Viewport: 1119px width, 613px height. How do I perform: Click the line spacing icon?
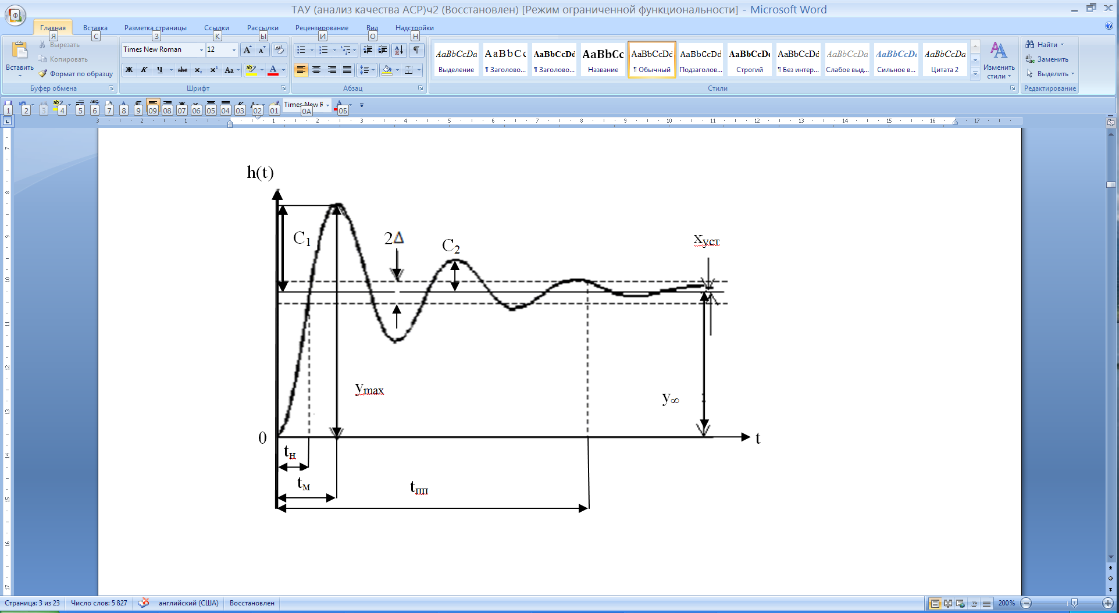(364, 70)
